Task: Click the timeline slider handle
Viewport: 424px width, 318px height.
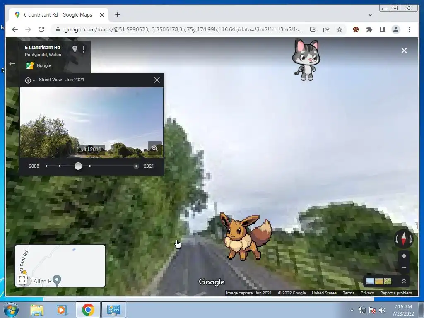Action: tap(78, 166)
